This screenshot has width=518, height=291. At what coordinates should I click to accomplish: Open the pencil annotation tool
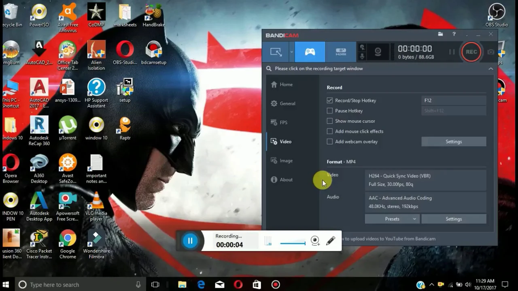[330, 241]
